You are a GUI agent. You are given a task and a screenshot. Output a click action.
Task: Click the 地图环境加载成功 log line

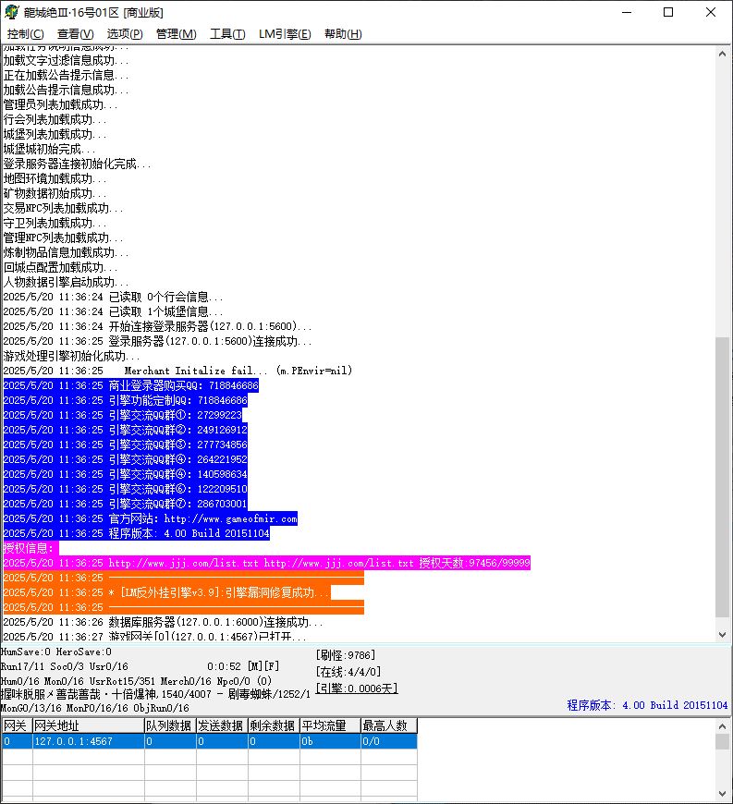coord(55,178)
